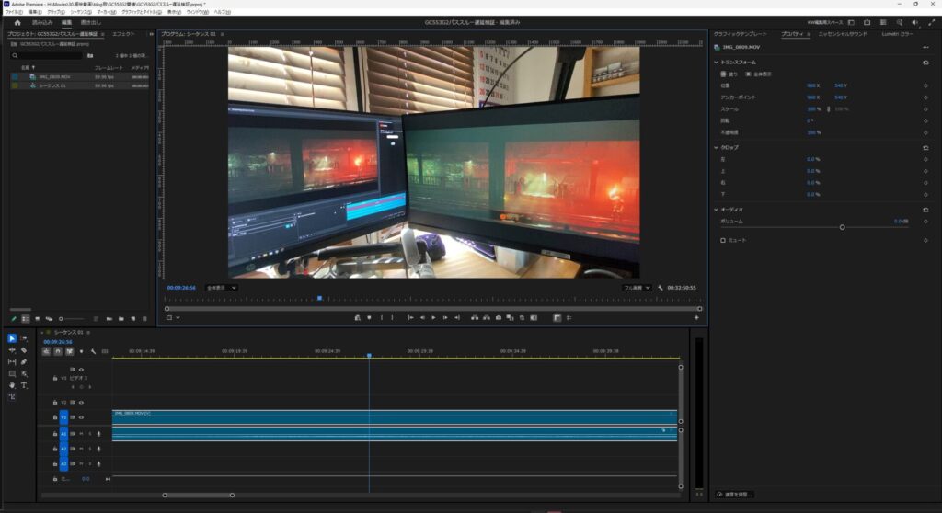Image resolution: width=942 pixels, height=513 pixels.
Task: Open the 書き出し export tab
Action: coord(90,22)
